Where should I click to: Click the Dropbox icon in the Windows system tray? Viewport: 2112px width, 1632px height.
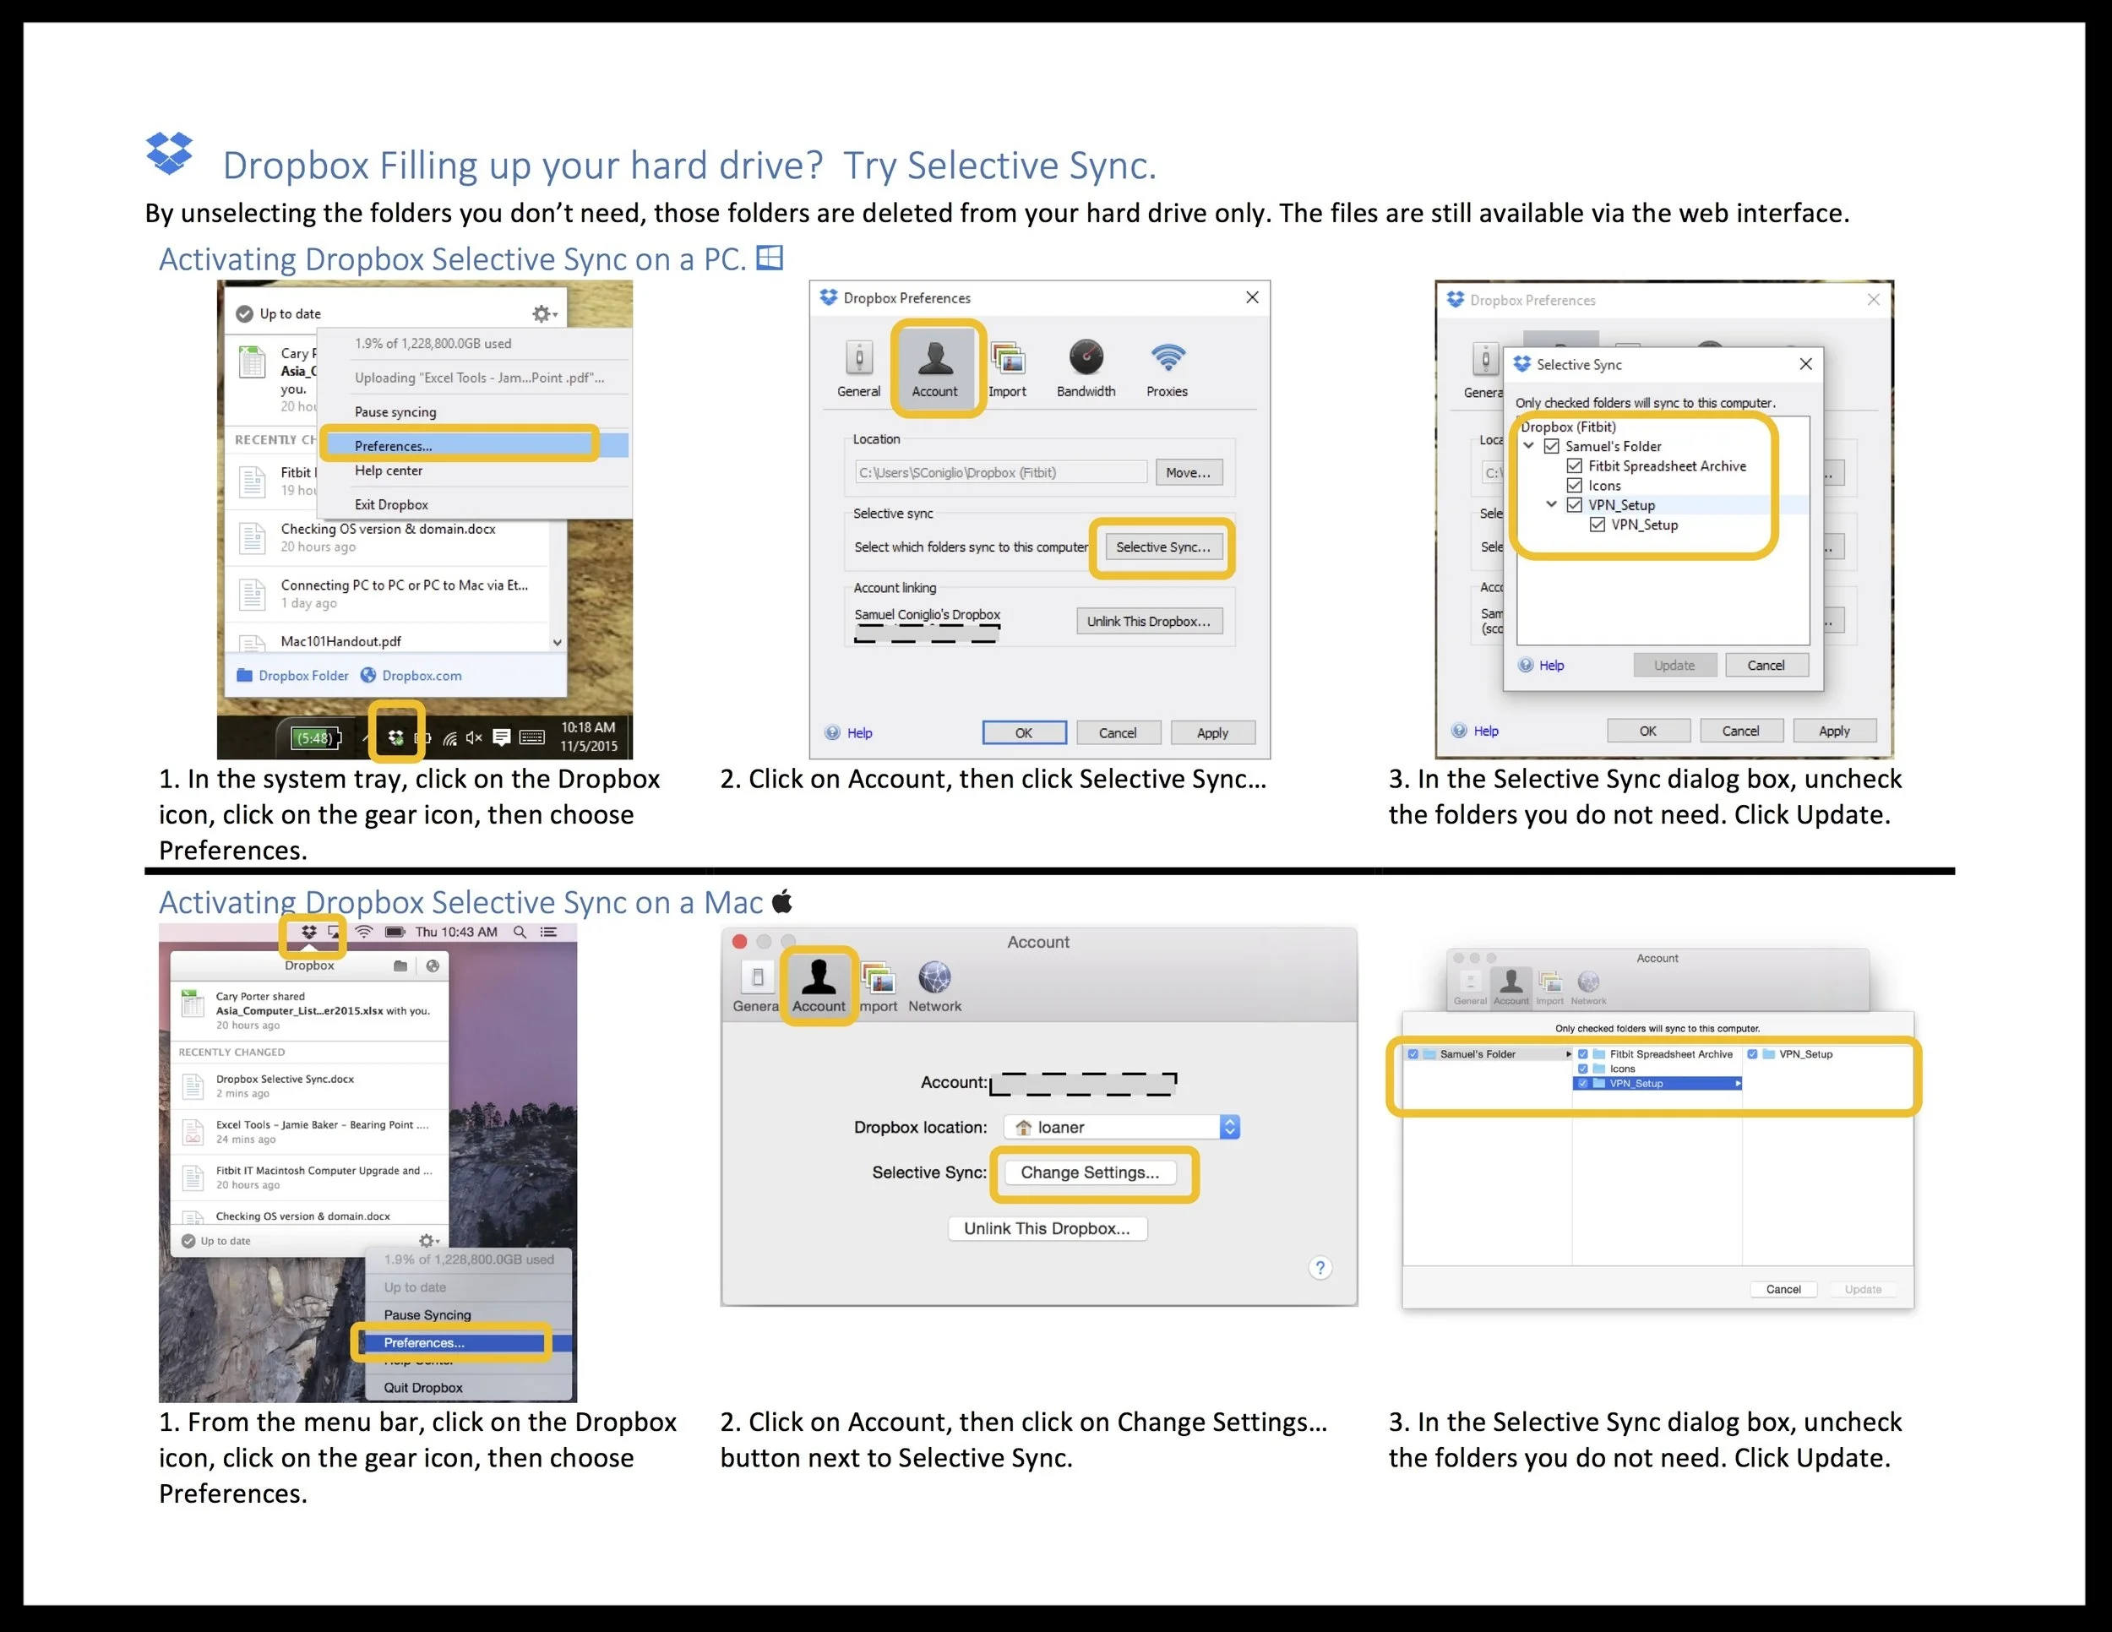click(x=395, y=737)
